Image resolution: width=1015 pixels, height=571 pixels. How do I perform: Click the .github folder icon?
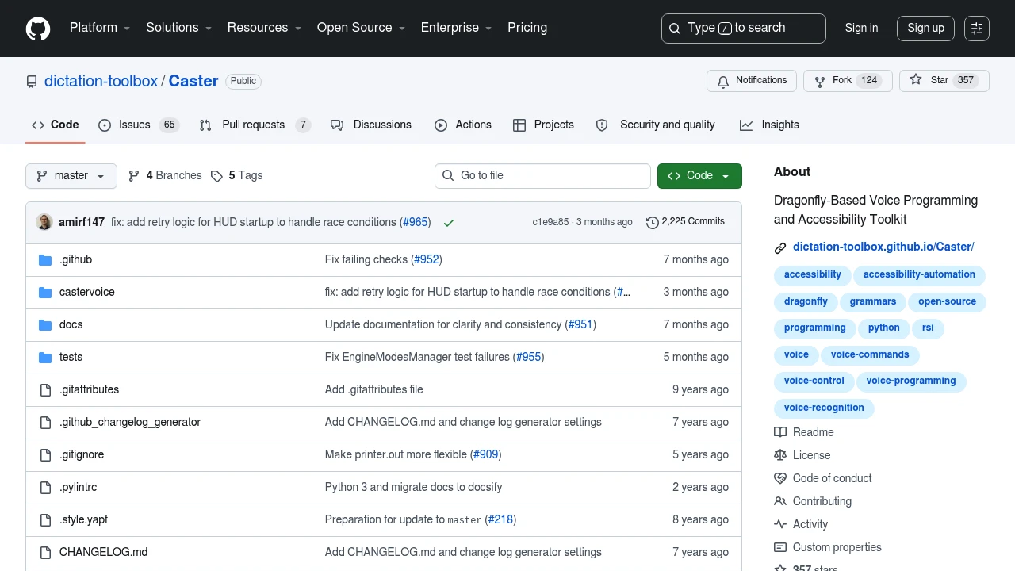45,260
